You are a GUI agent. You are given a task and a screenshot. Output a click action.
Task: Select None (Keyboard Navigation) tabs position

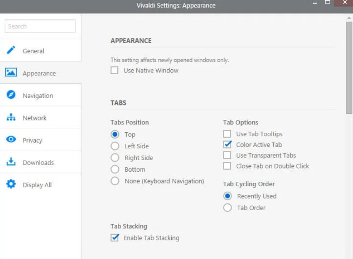pos(115,181)
